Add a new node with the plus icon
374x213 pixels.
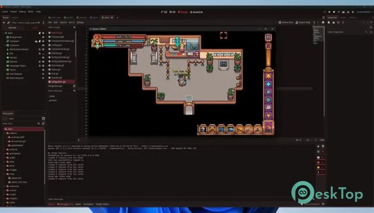(4, 22)
